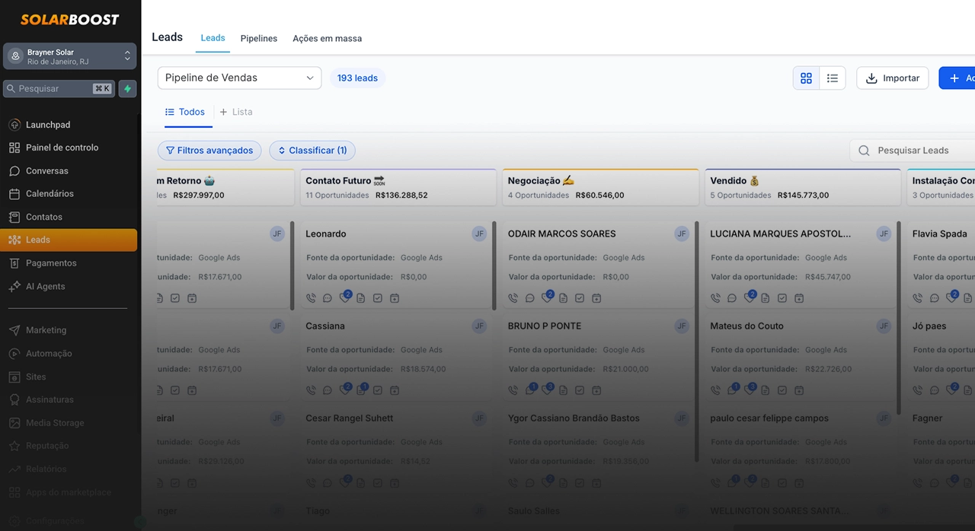This screenshot has height=531, width=975.
Task: Click the Negociação column scrollbar
Action: pyautogui.click(x=697, y=341)
